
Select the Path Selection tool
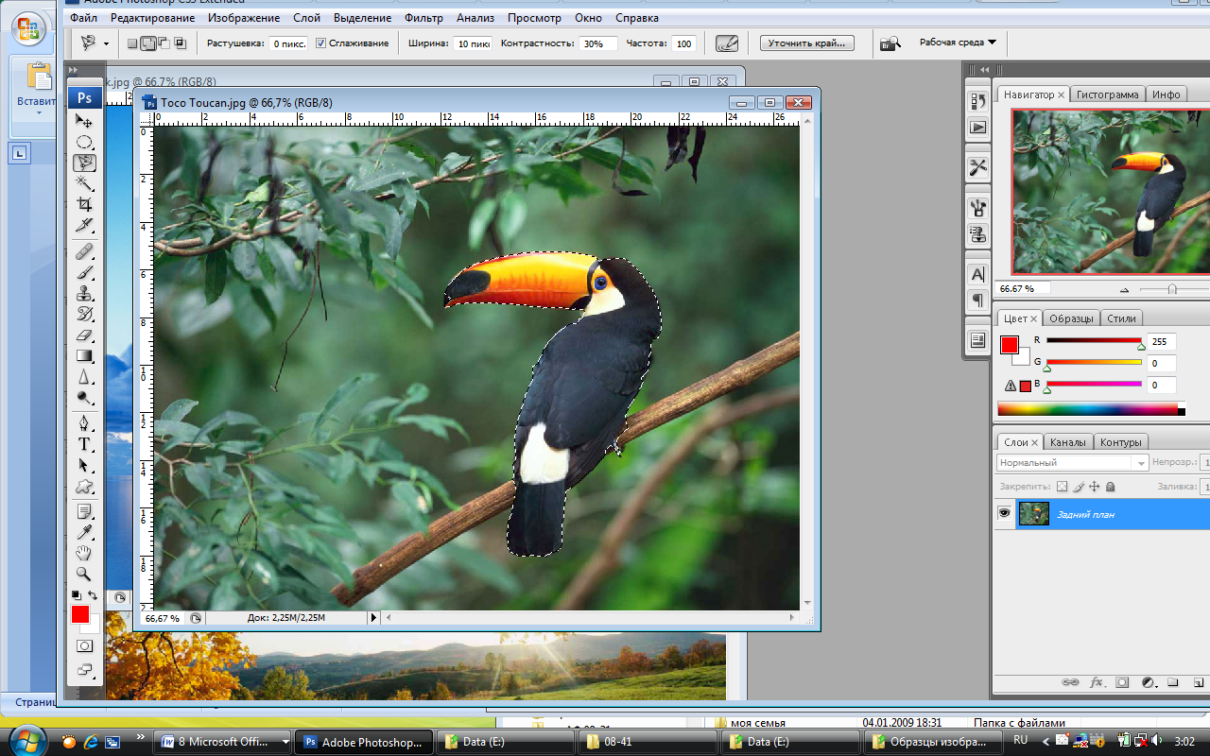(x=84, y=465)
